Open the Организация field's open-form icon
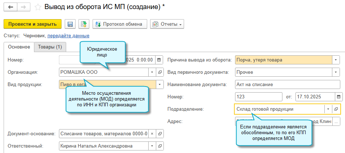Screen dimensions: 345x153 (x=160, y=72)
